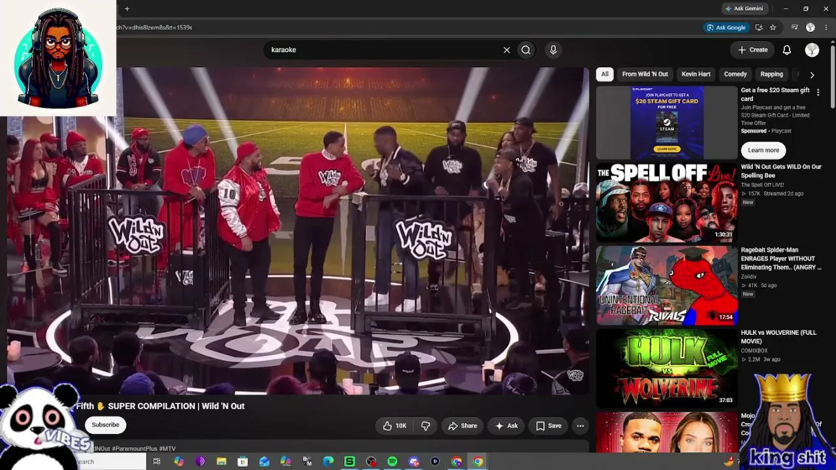Image resolution: width=836 pixels, height=470 pixels.
Task: Open the YouTube account avatar menu
Action: pyautogui.click(x=812, y=50)
